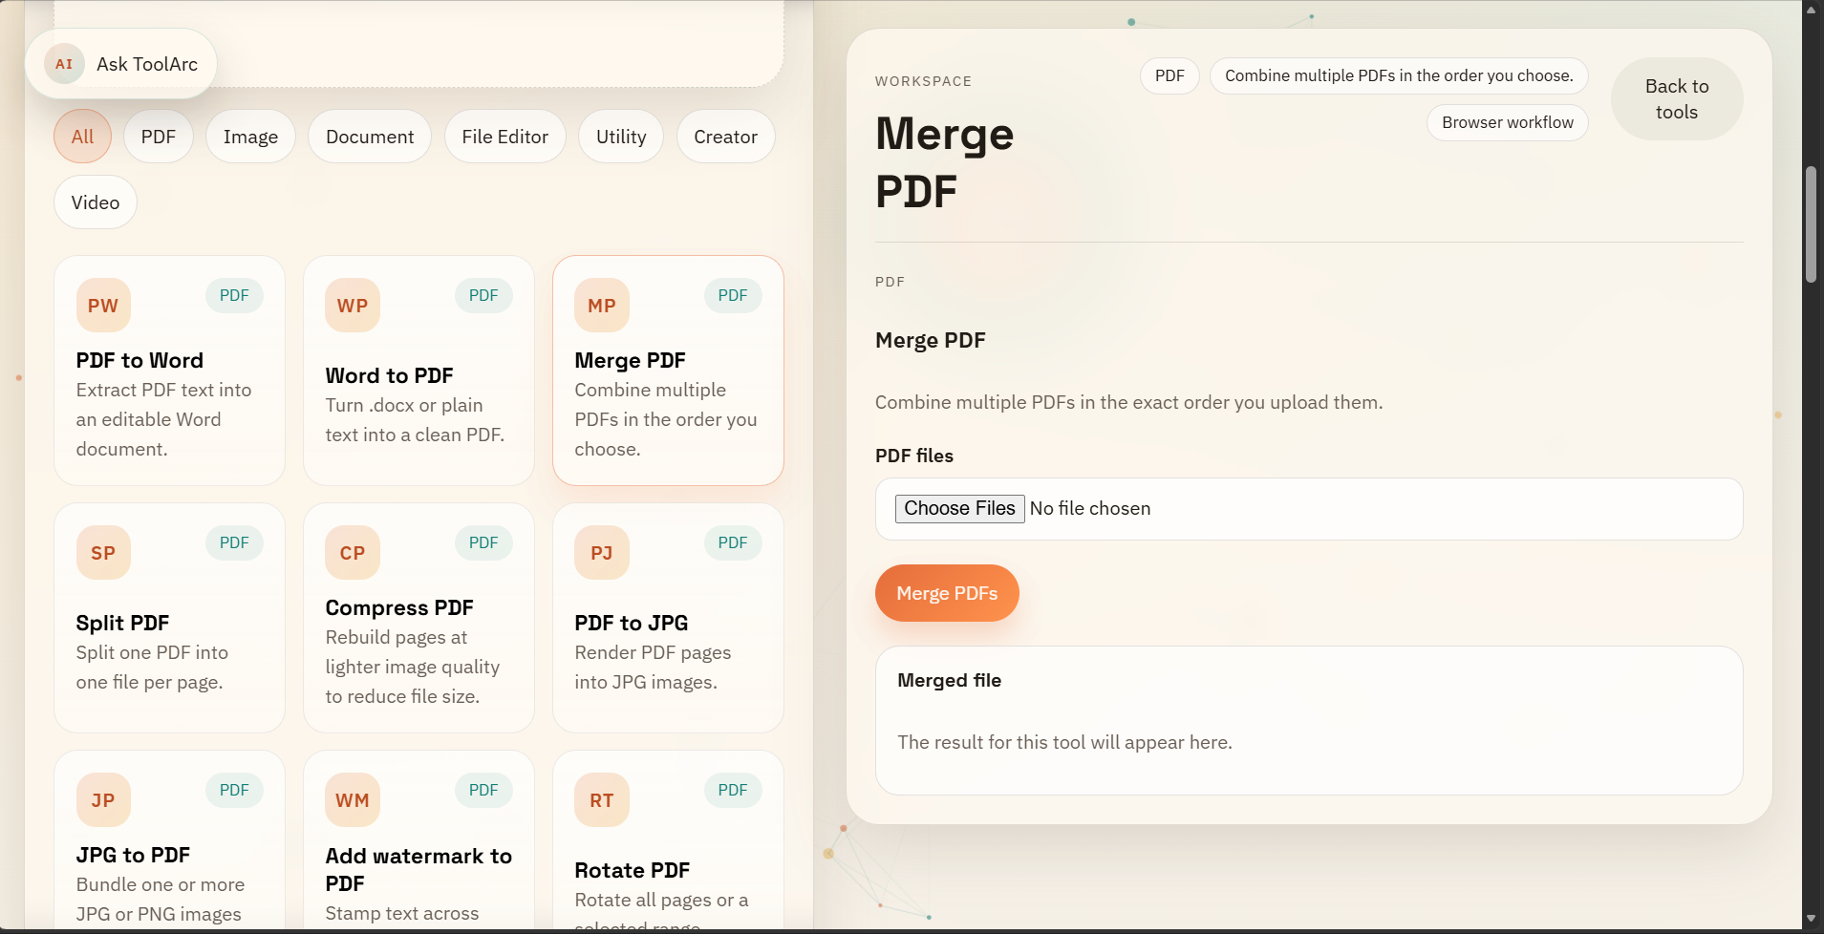1824x934 pixels.
Task: Click 'Extract PDF text into an editable Word document.'
Action: [163, 419]
